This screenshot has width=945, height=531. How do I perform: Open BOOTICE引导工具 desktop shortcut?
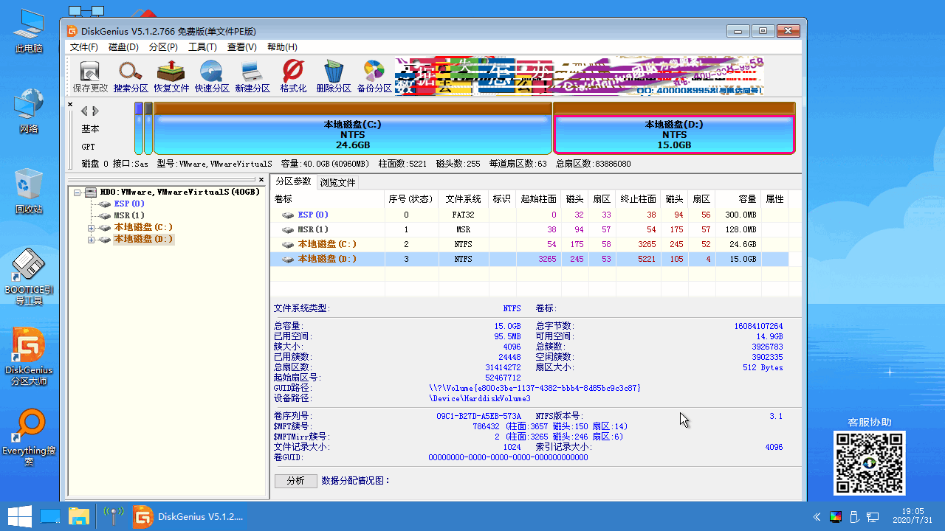[29, 277]
